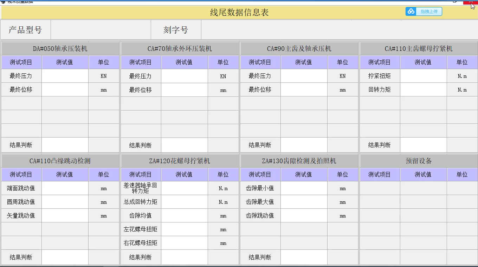Click the 齿隙最小值 row label
The height and width of the screenshot is (267, 478).
[x=260, y=188]
